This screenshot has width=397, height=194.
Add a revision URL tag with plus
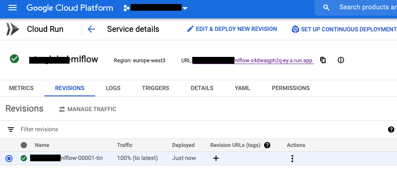pos(216,158)
